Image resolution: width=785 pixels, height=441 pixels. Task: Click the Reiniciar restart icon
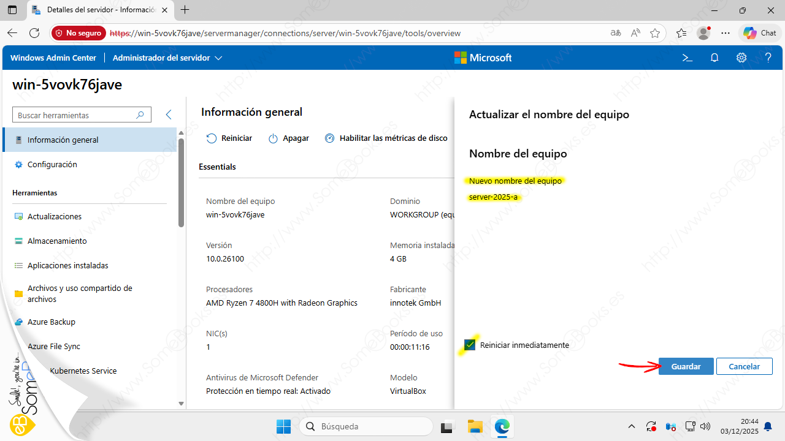212,138
